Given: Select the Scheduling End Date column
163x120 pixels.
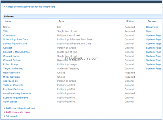Looking at the screenshot, I should click(15, 43).
